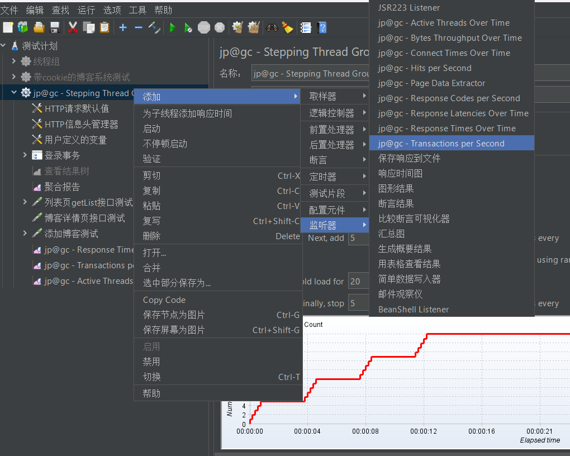
Task: Click the New test plan toolbar icon
Action: click(8, 27)
